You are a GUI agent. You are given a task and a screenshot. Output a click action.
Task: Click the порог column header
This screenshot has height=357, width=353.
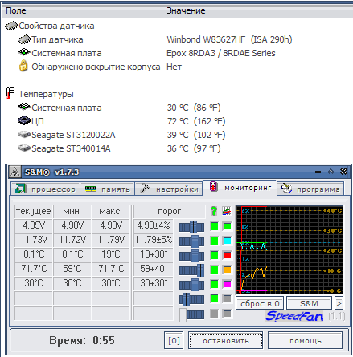tap(169, 211)
